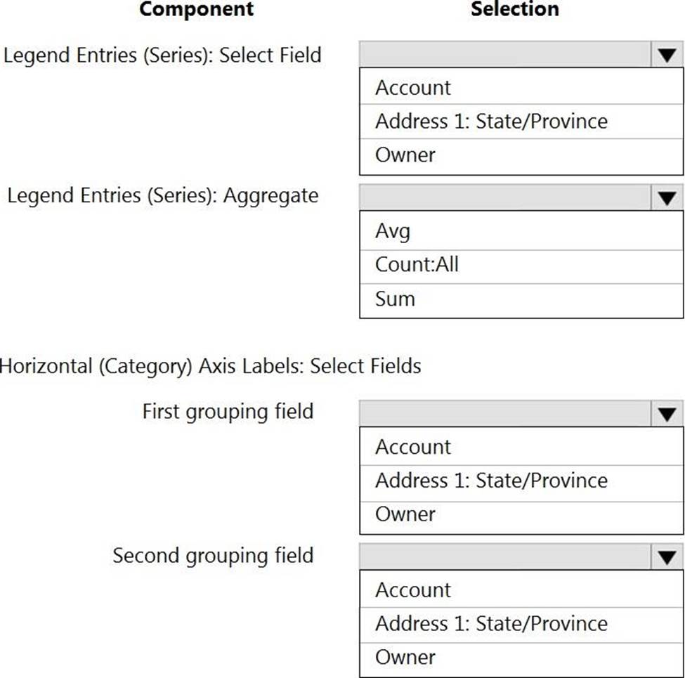The height and width of the screenshot is (678, 685).
Task: Click the Legend Entries Aggregate combo box
Action: point(505,199)
